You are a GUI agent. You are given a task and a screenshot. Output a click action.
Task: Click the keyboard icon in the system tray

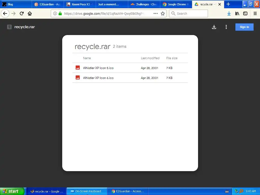(x=227, y=191)
